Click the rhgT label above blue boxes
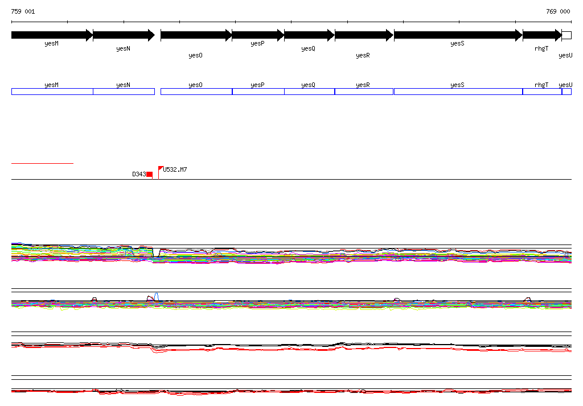Viewport: 583px width, 406px height. coord(541,85)
